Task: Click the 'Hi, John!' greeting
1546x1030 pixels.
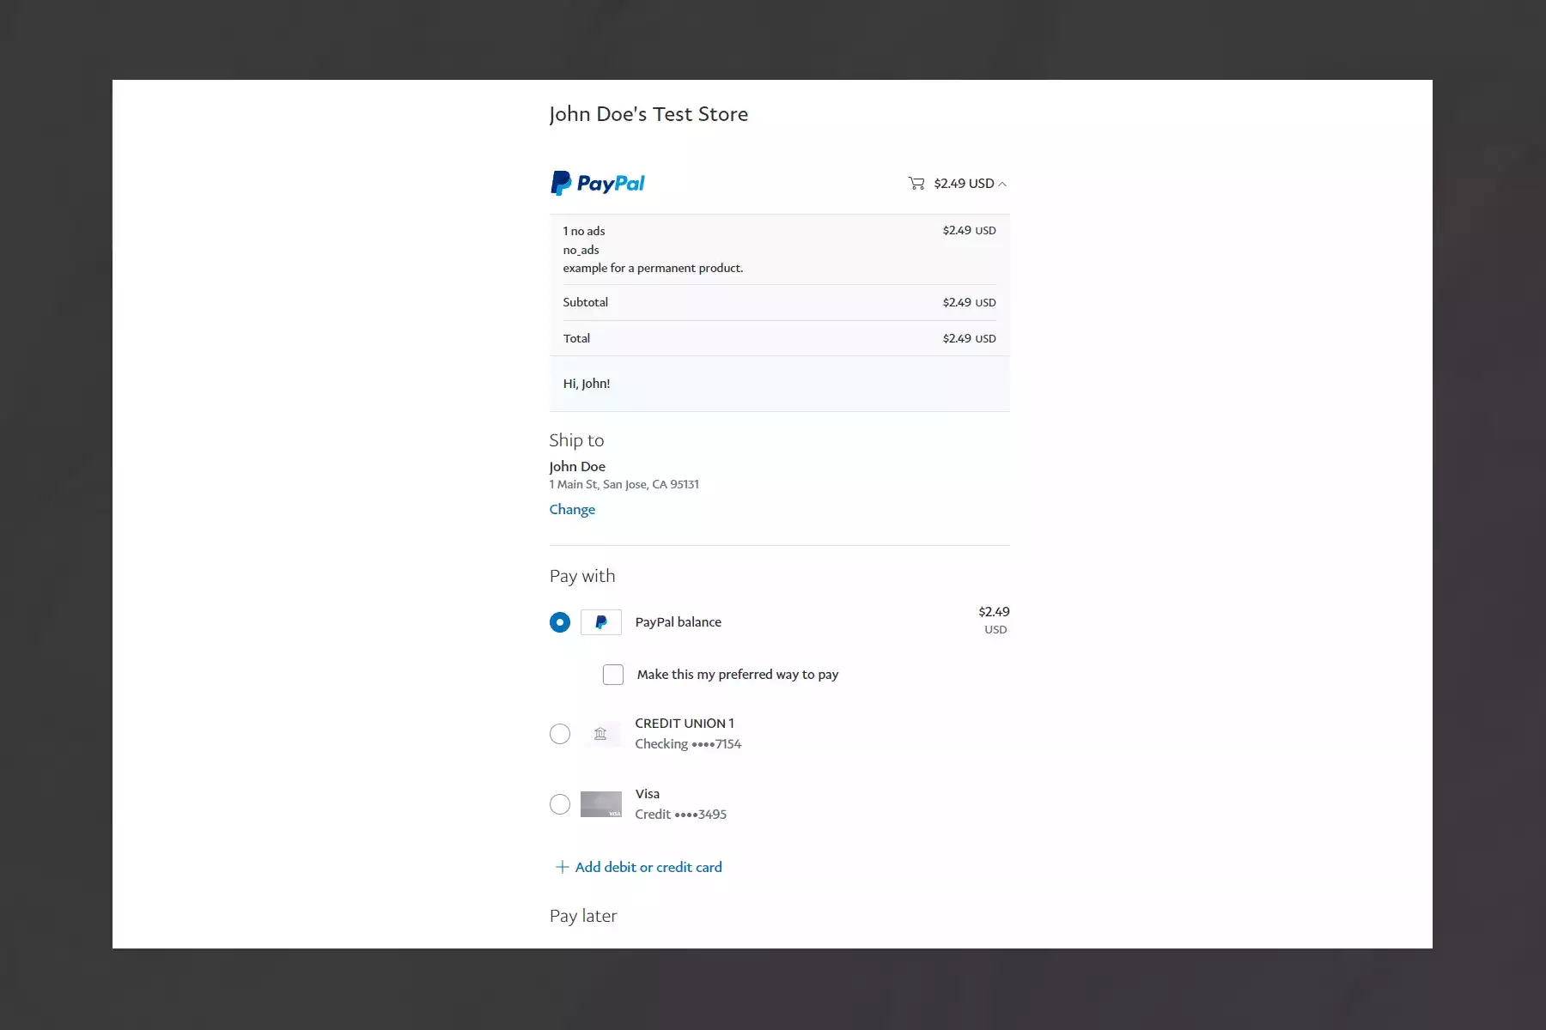Action: (x=587, y=384)
